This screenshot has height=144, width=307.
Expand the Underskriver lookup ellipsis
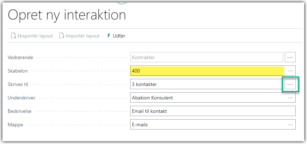pyautogui.click(x=290, y=98)
